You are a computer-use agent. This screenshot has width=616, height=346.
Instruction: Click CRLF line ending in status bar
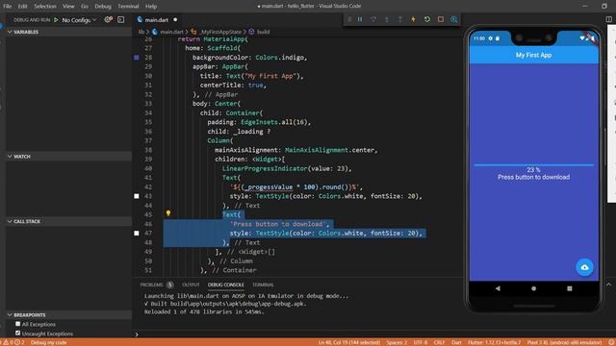coord(439,342)
